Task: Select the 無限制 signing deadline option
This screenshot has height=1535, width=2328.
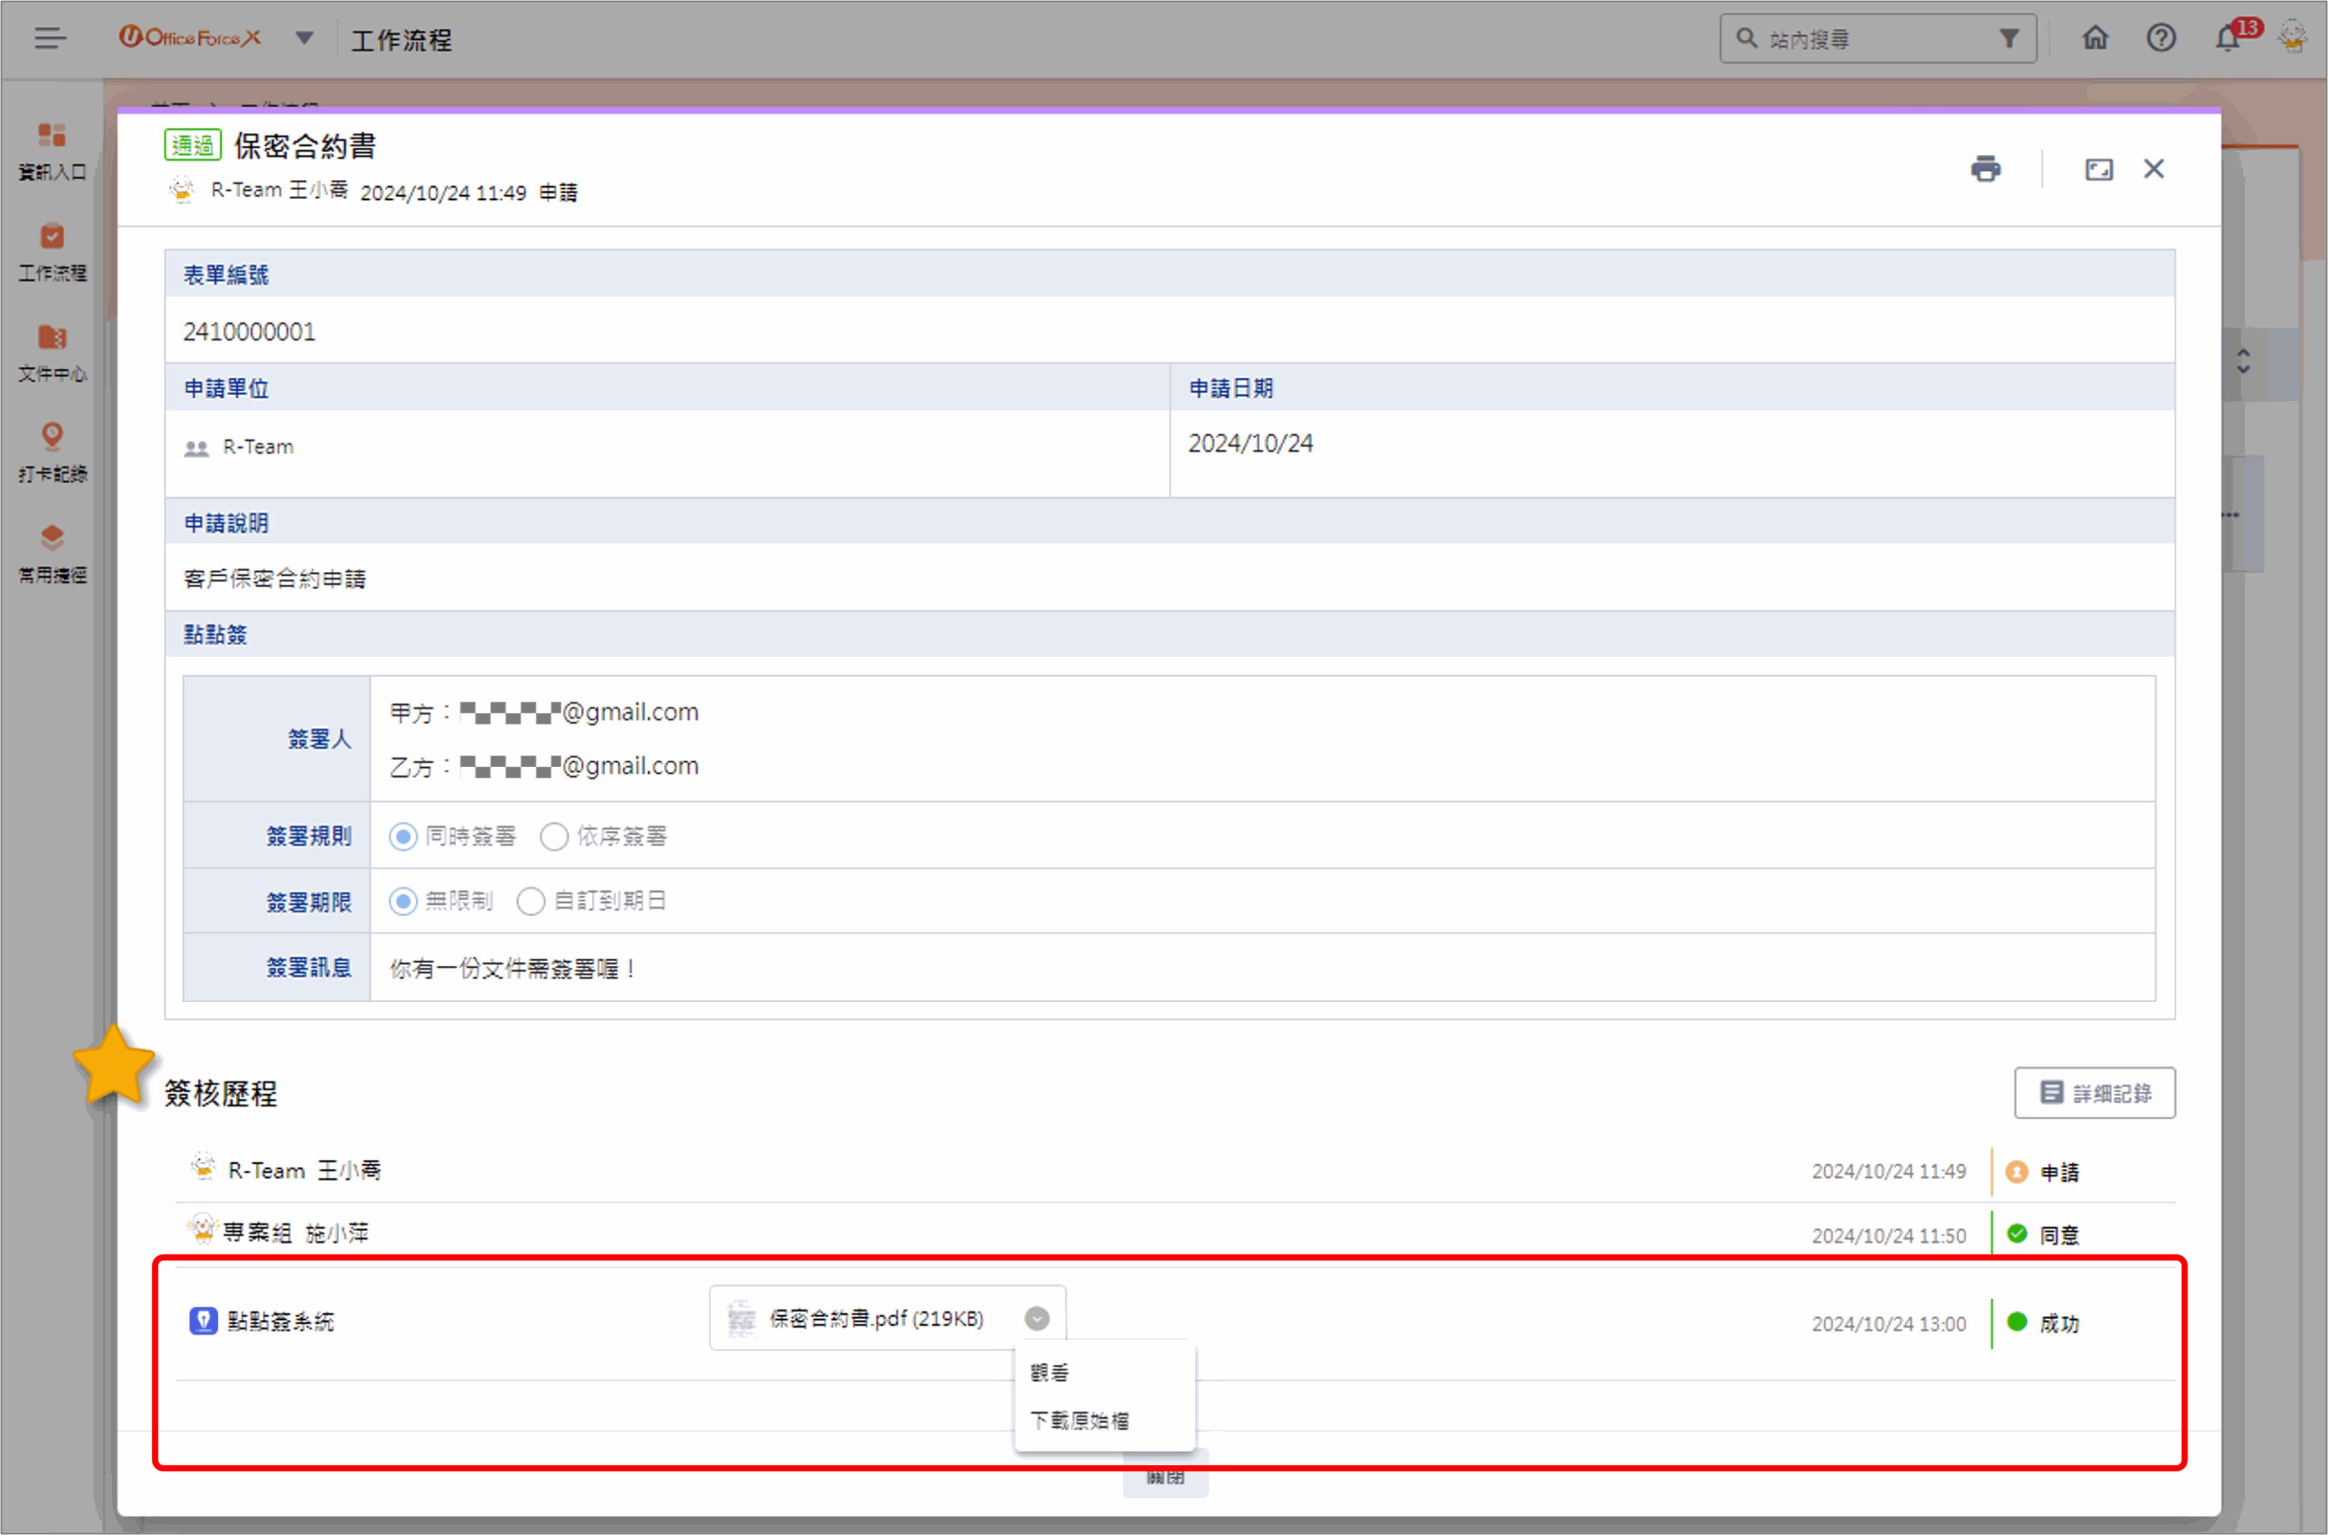Action: [403, 901]
